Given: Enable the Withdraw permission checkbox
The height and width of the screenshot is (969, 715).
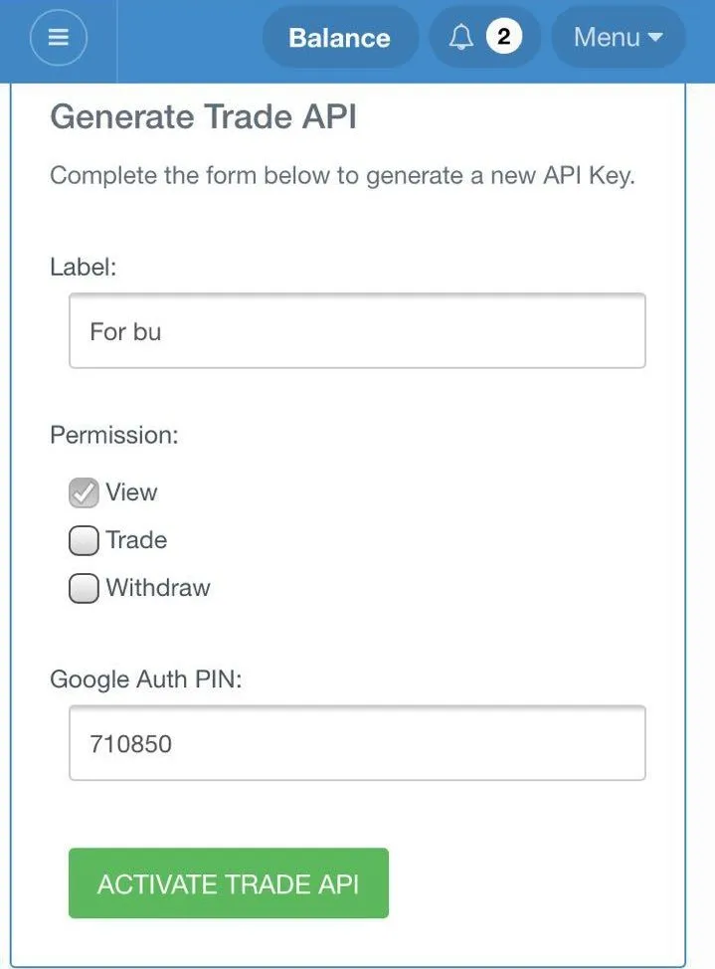Looking at the screenshot, I should [84, 588].
